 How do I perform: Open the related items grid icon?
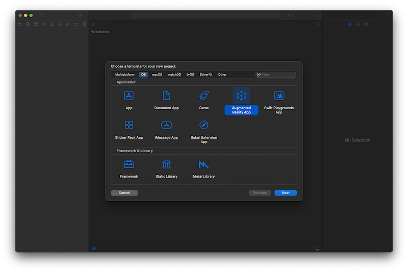93,24
